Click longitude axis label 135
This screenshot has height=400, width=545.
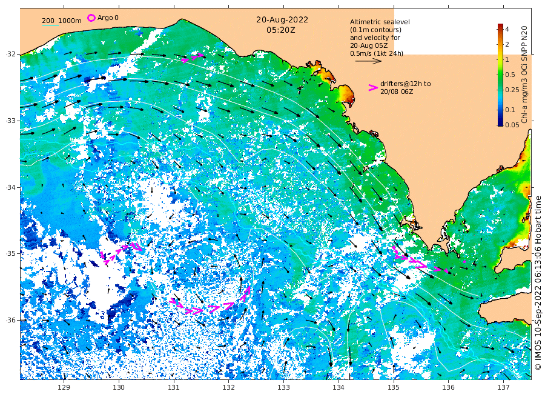[x=394, y=387]
